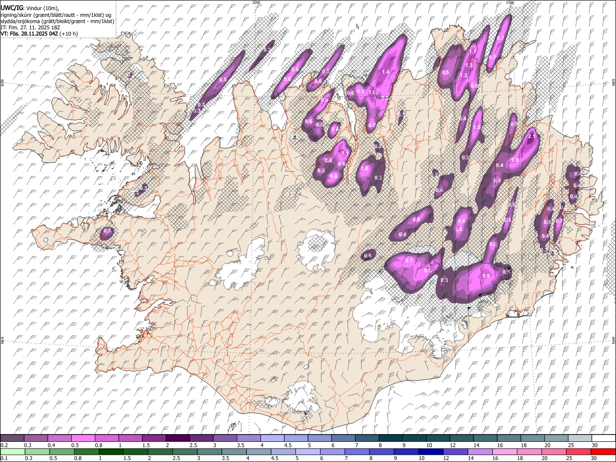Screen dimensions: 616x462
Task: Pick the lower legend swatch between 16 and 18
Action: pos(505,451)
